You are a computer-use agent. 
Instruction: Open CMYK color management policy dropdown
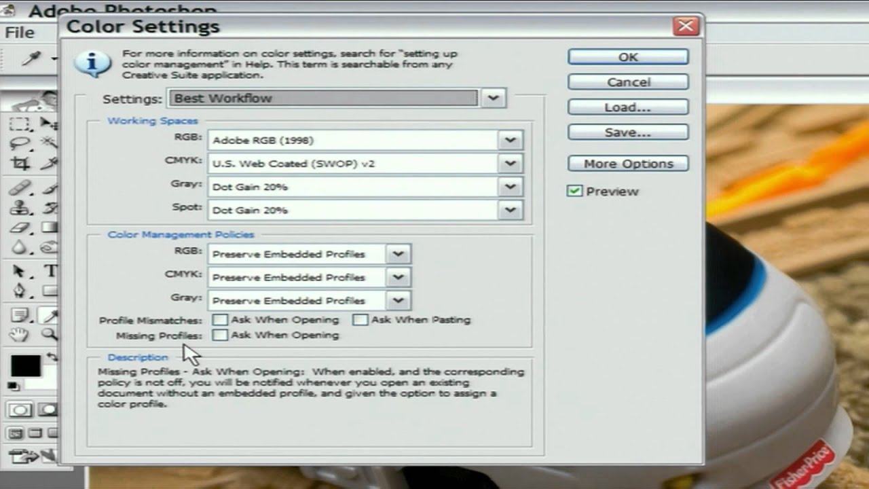pyautogui.click(x=398, y=277)
